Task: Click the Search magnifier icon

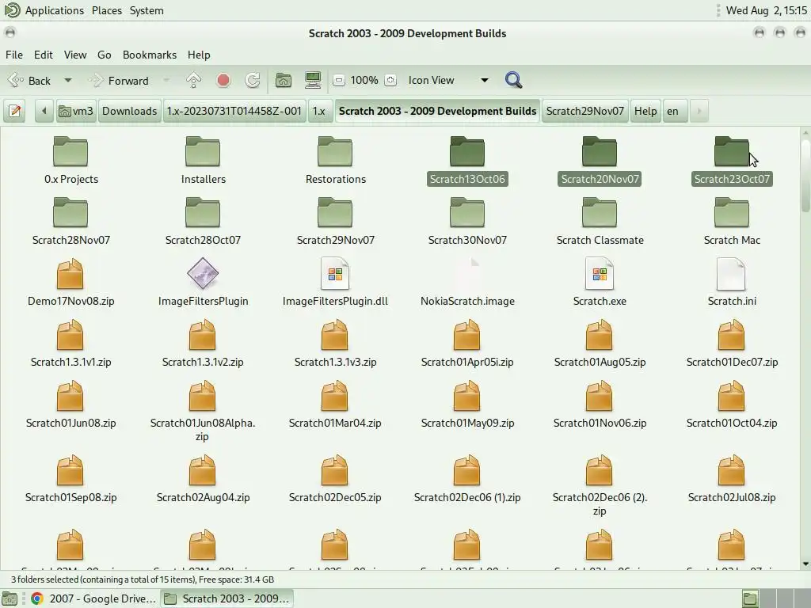Action: tap(513, 80)
